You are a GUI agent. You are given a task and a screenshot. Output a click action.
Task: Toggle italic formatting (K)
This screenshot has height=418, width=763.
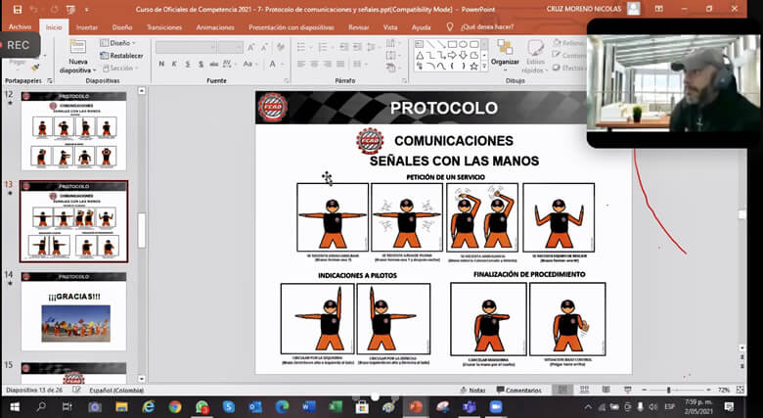(x=174, y=64)
